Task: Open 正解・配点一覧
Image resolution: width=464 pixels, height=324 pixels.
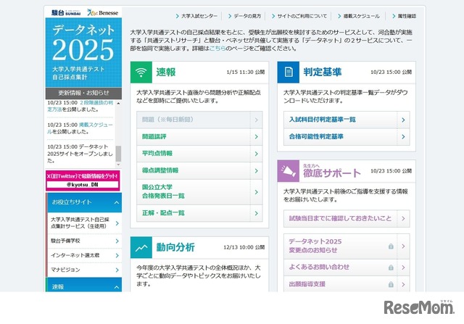Action: [199, 213]
